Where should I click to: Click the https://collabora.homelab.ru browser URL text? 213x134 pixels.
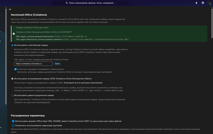tap(71, 36)
